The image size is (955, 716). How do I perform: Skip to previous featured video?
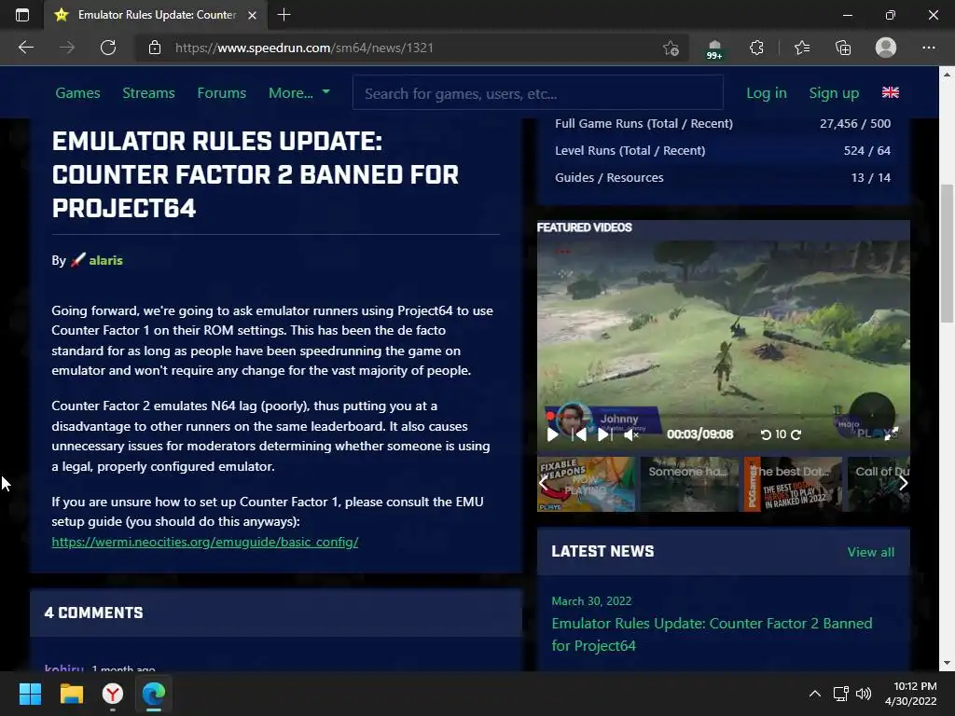point(580,434)
